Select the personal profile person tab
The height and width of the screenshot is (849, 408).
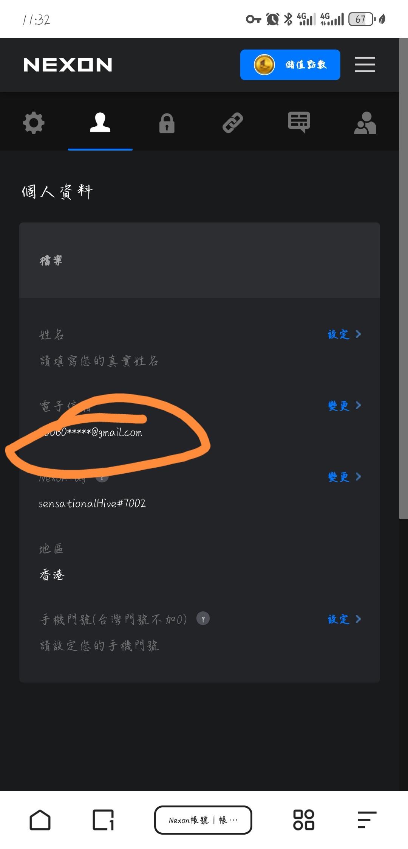point(100,123)
